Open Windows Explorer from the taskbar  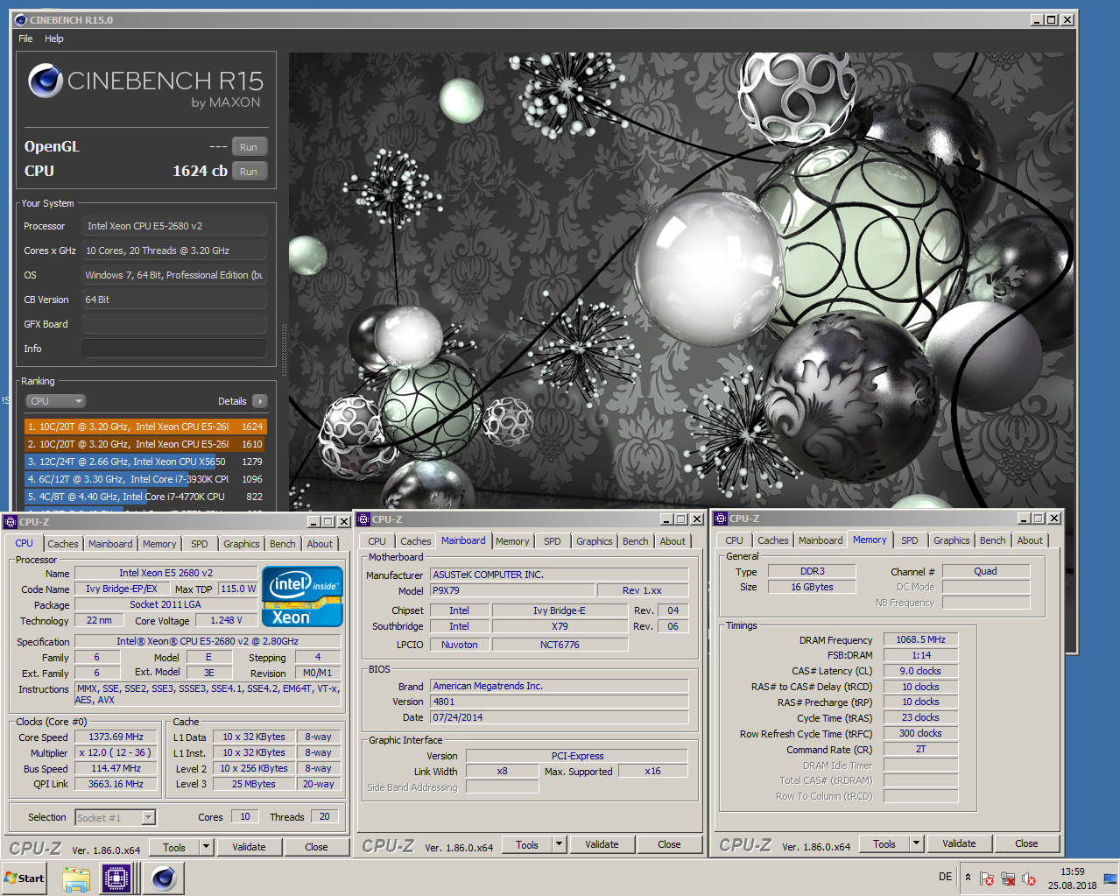point(76,878)
